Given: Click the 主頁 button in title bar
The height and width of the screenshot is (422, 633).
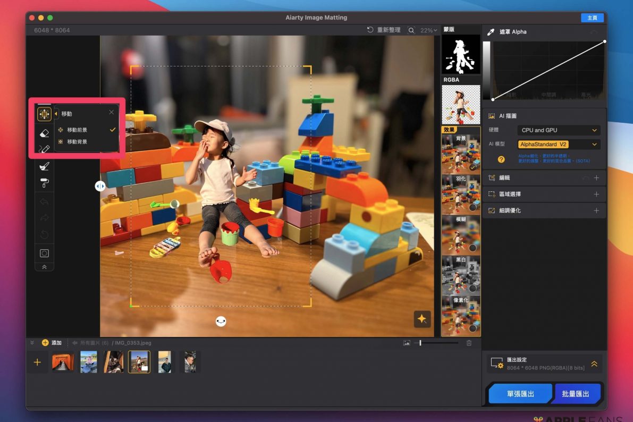Looking at the screenshot, I should tap(592, 18).
